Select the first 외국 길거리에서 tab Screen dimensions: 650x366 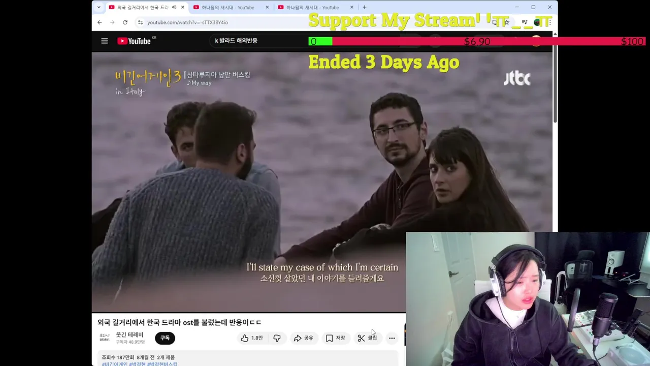tap(142, 7)
